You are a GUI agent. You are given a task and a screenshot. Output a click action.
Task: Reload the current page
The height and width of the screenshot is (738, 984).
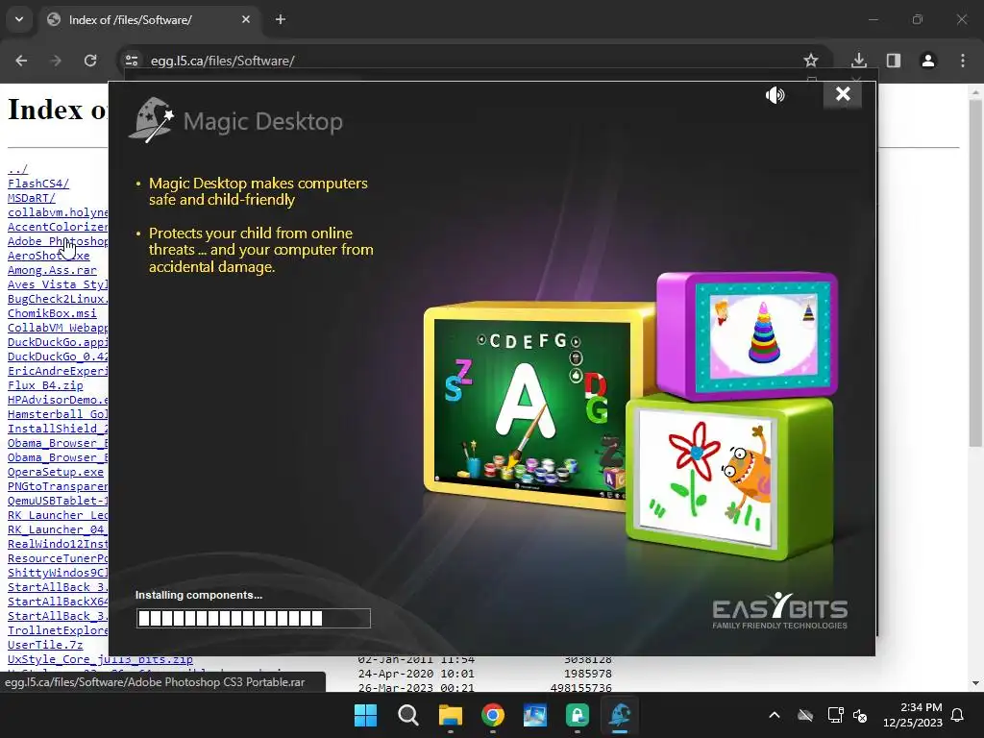tap(90, 61)
